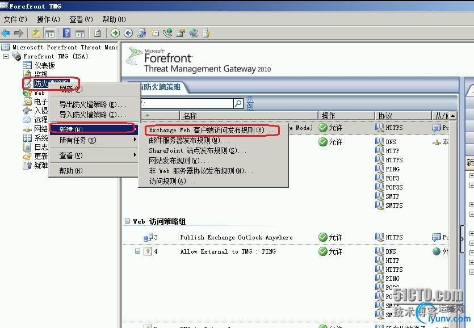
Task: Click the Refresh toolbar icon
Action: 97,33
